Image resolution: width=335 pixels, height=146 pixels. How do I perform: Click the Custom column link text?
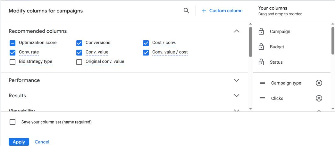tap(226, 11)
